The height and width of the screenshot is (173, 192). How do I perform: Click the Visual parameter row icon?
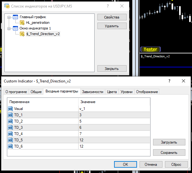[x=10, y=109]
